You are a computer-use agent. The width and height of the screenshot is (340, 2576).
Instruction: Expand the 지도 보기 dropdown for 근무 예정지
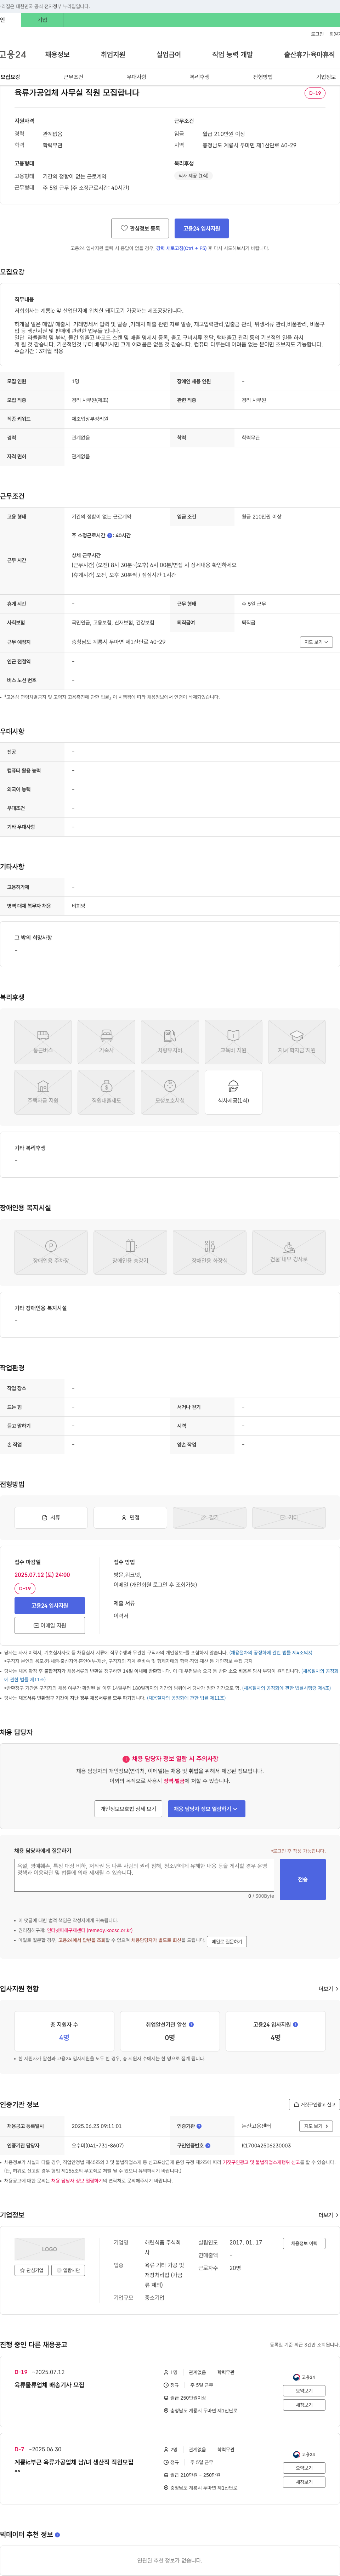pos(316,642)
